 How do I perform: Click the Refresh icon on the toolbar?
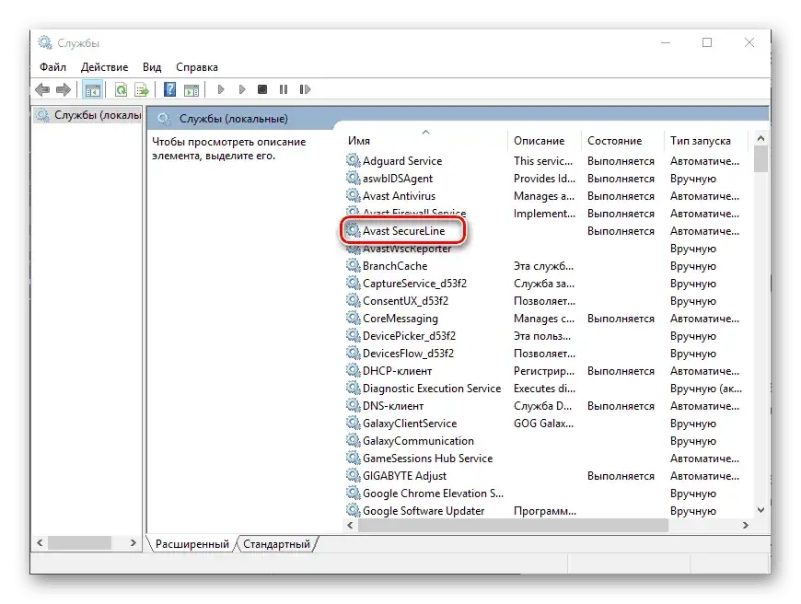121,89
